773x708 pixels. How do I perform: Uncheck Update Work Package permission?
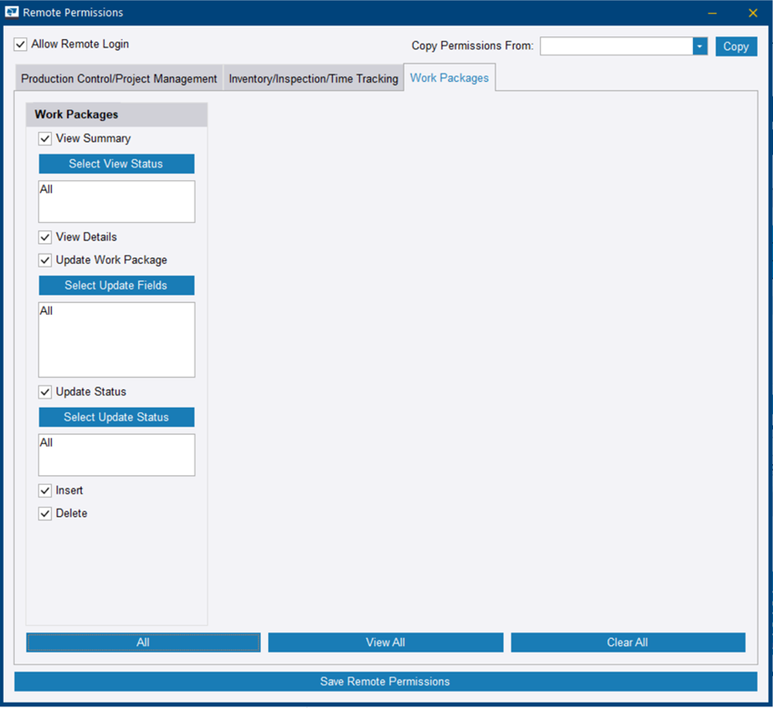tap(45, 259)
